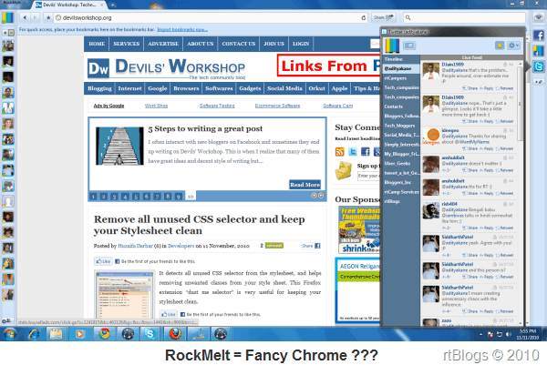The width and height of the screenshot is (547, 365).
Task: Click the Developers category link
Action: point(181,246)
